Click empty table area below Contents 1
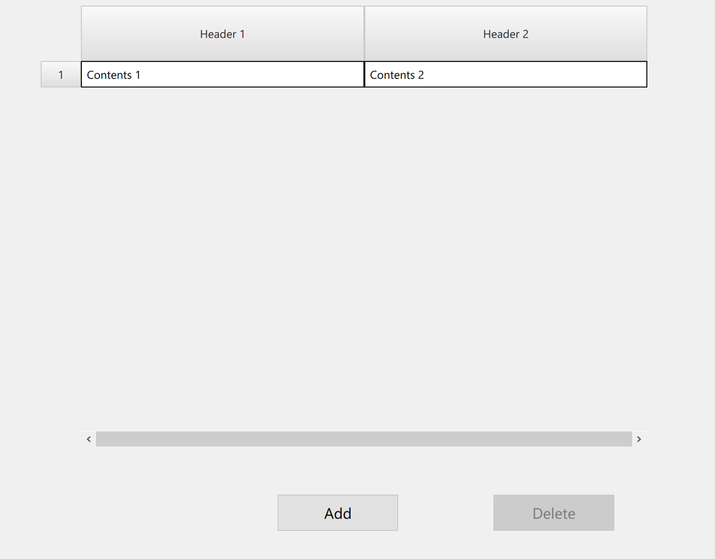 tap(222, 237)
